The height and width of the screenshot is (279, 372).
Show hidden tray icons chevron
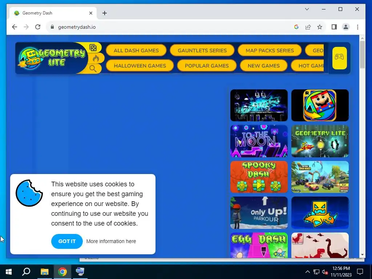tap(307, 272)
